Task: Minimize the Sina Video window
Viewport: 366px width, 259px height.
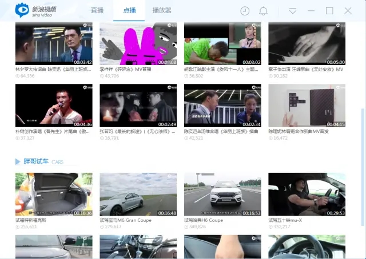Action: coord(311,11)
